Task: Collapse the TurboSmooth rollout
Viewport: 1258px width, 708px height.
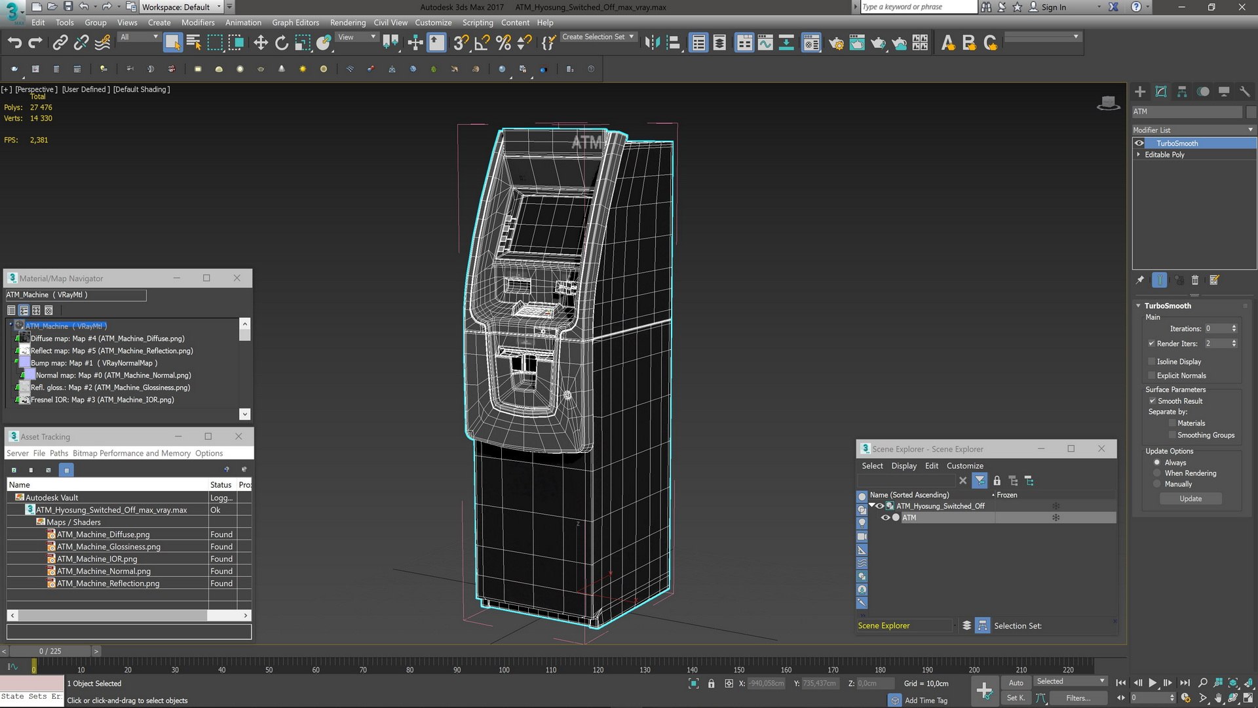Action: (x=1139, y=306)
